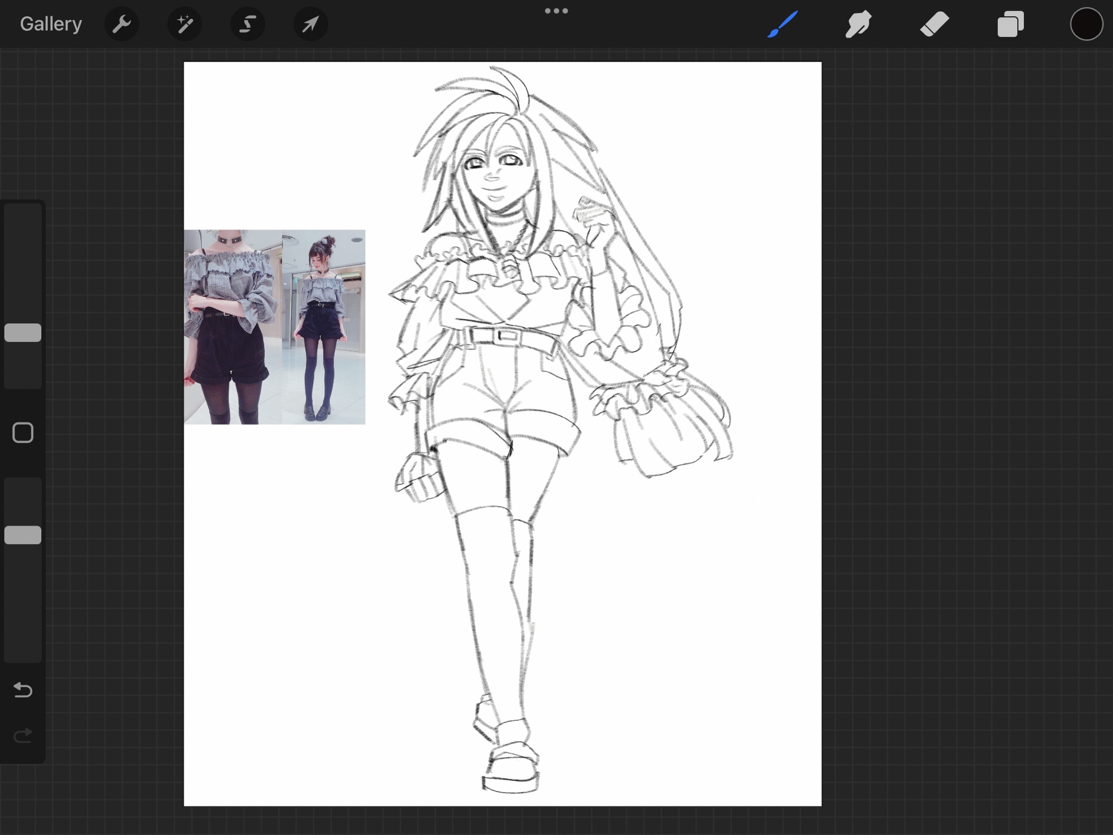The image size is (1113, 835).
Task: Undo the last stroke
Action: click(23, 690)
